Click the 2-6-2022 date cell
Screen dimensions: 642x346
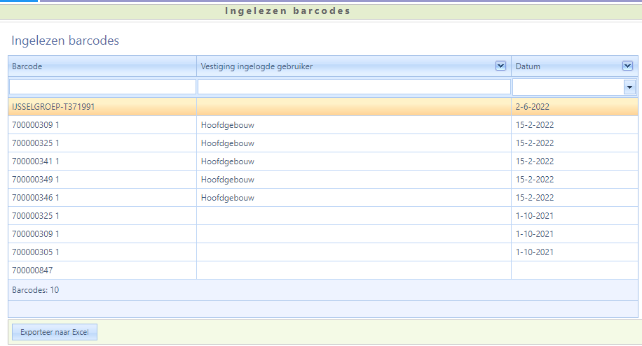click(535, 107)
